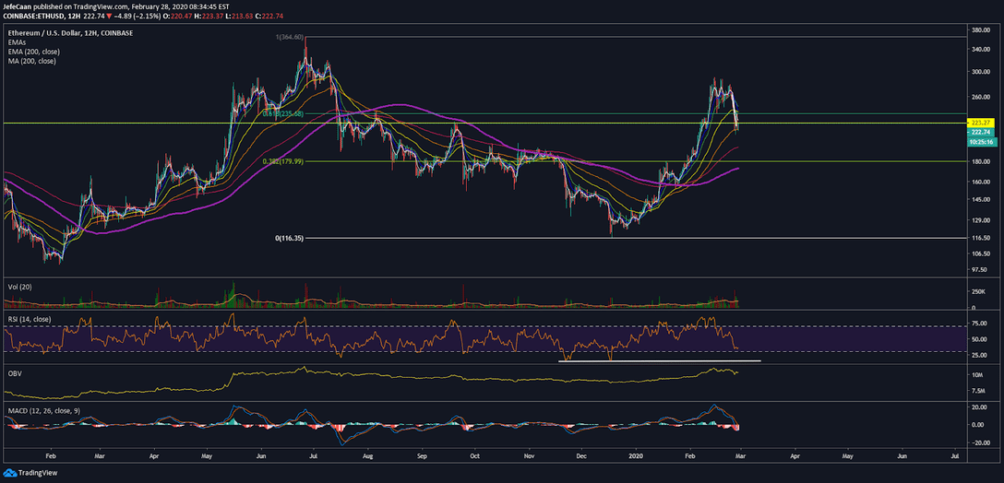Image resolution: width=1004 pixels, height=483 pixels.
Task: Click the -20.00 MACD axis label
Action: (x=982, y=442)
